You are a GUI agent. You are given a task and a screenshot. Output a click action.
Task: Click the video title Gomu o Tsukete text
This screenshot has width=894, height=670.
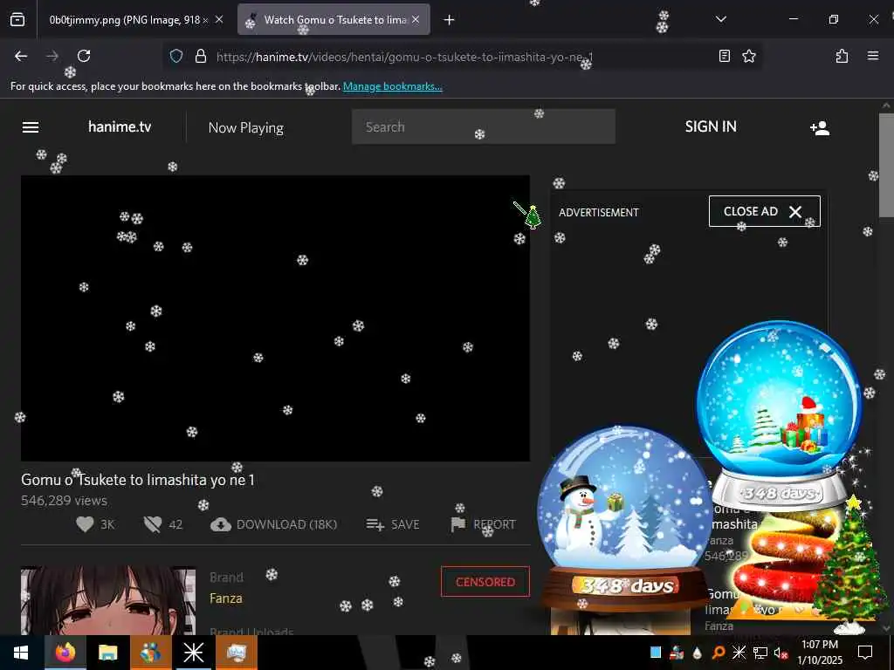[x=138, y=481]
